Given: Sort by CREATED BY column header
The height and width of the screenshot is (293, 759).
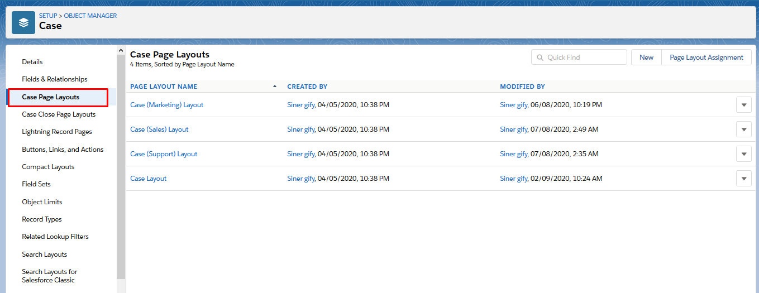Looking at the screenshot, I should (307, 87).
